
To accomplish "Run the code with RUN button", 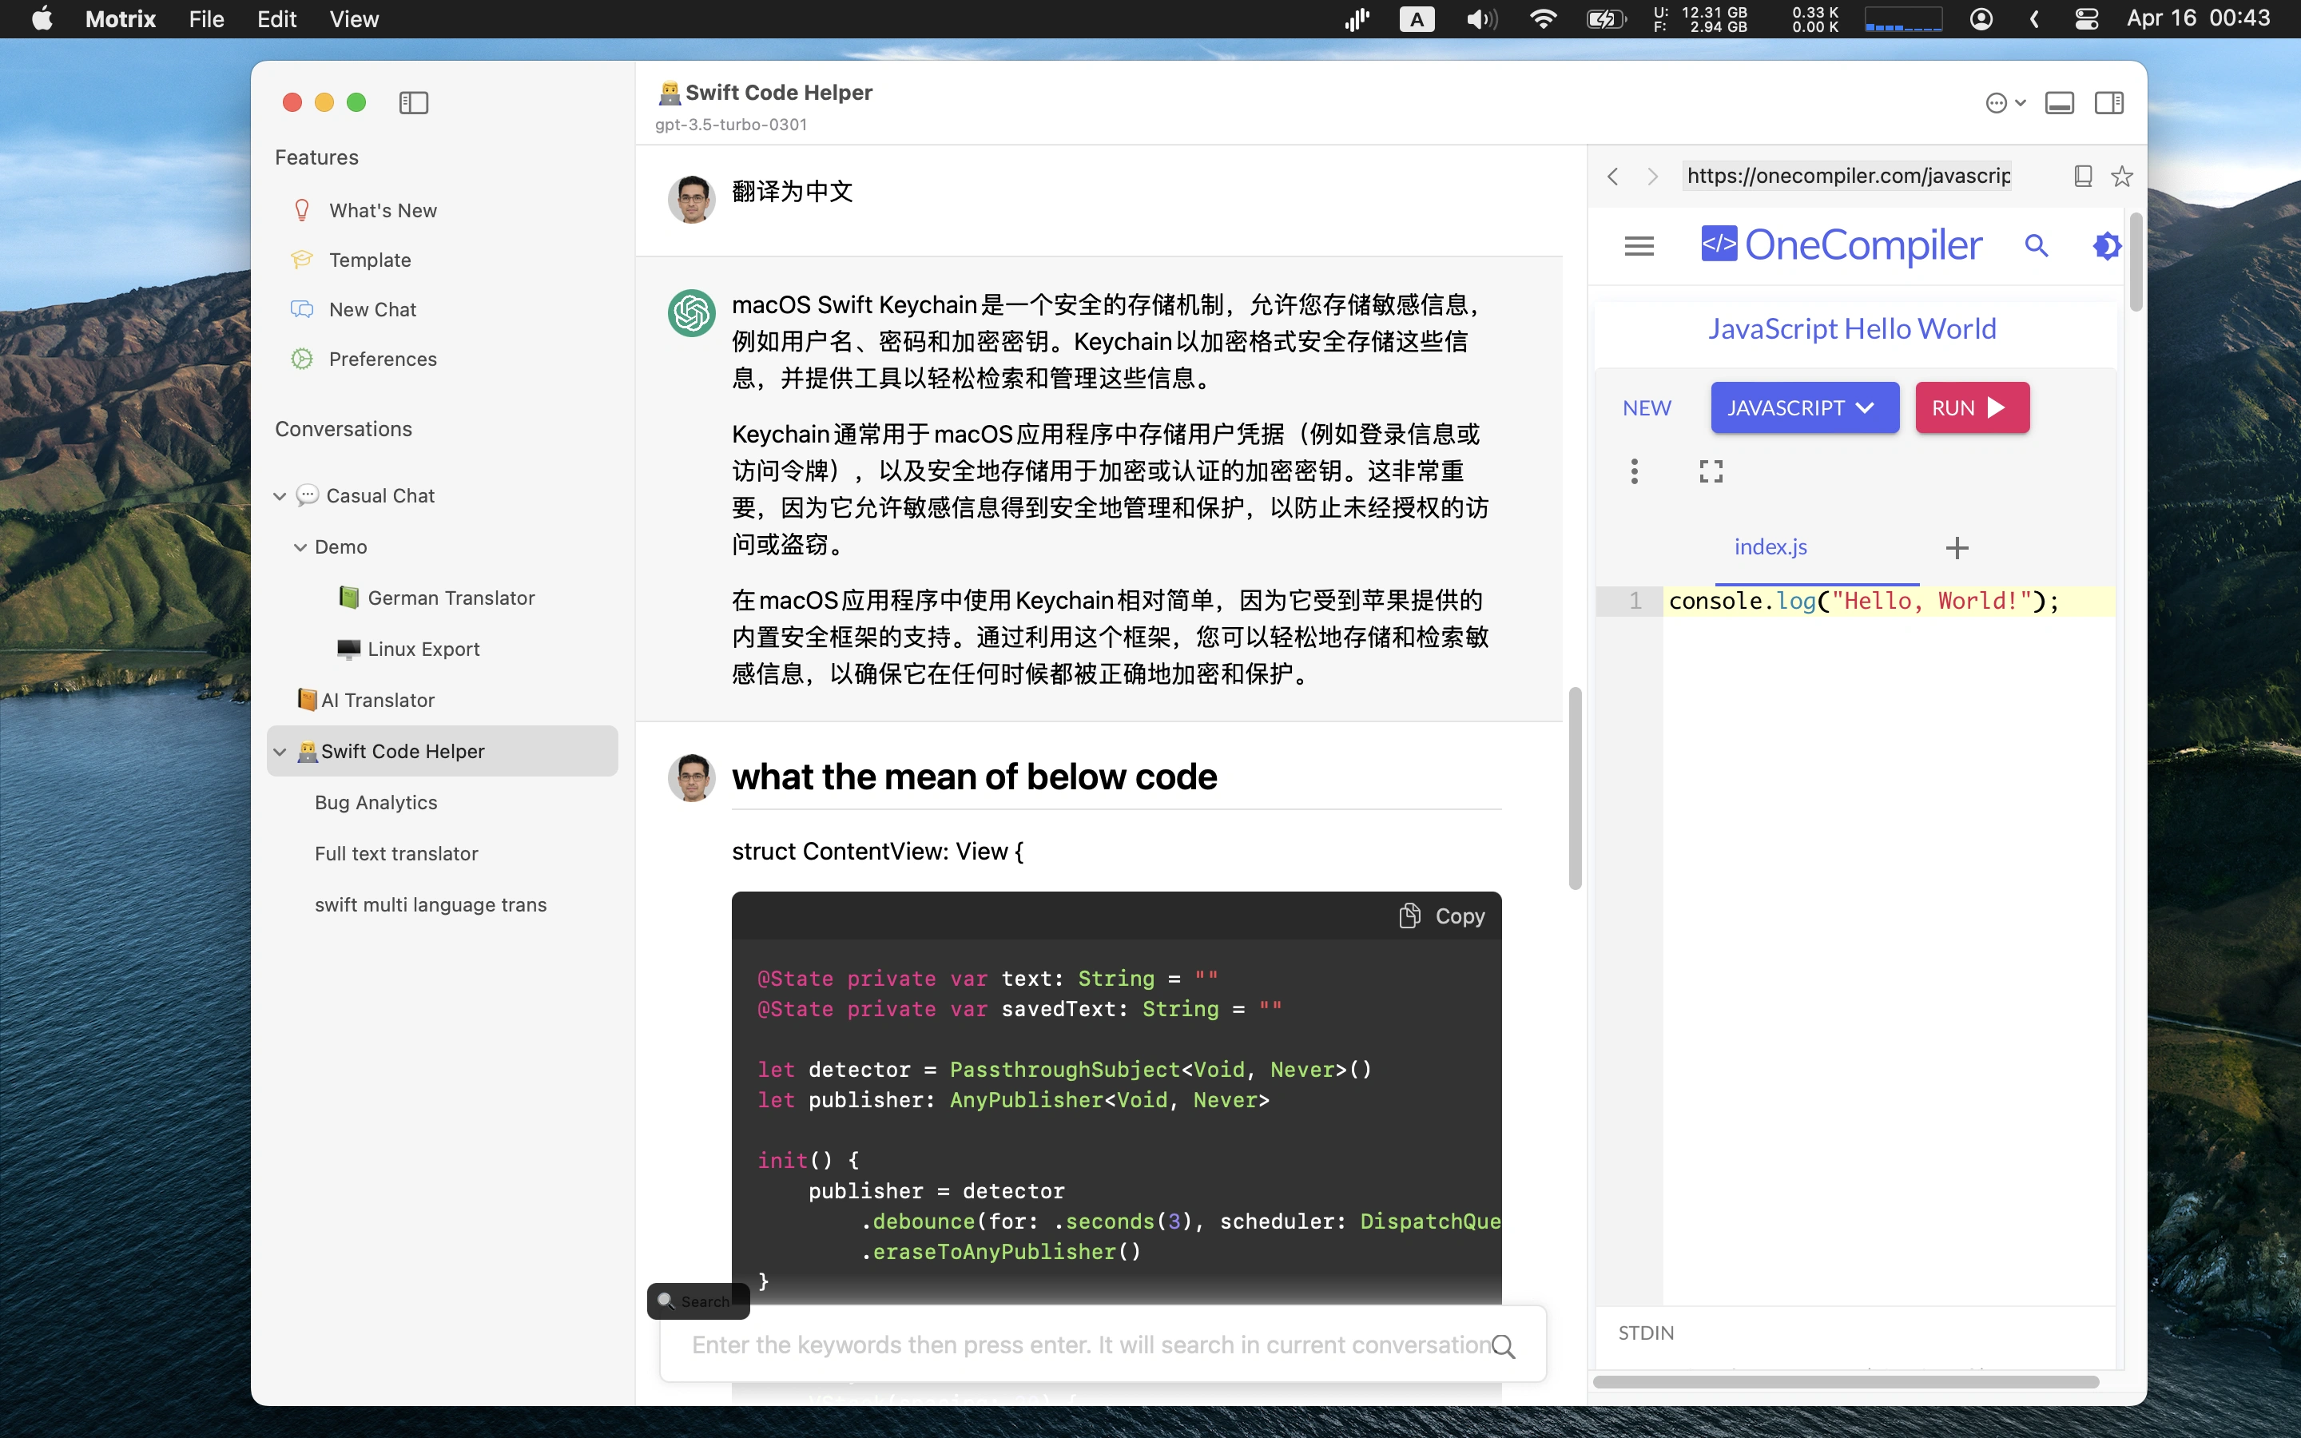I will [1971, 408].
